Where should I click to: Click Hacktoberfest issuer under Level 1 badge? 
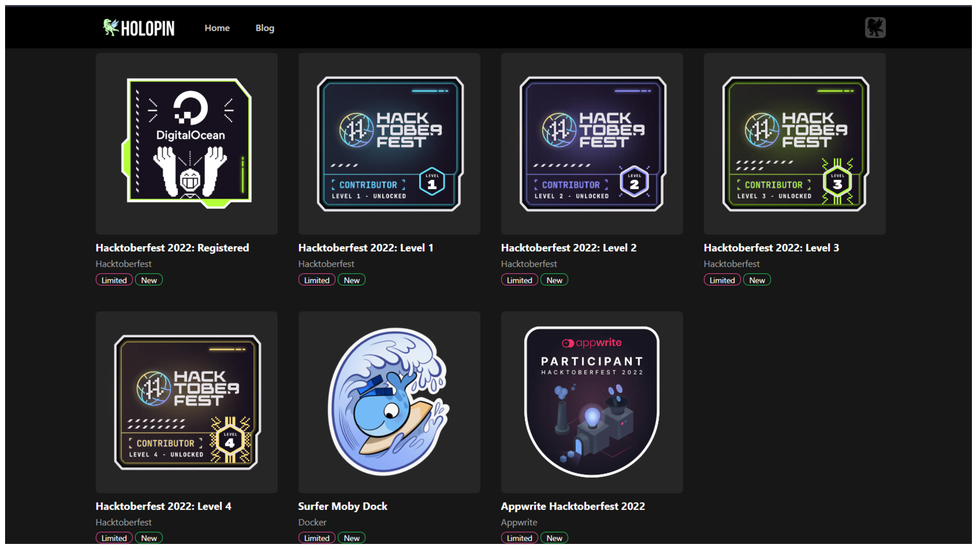pos(326,264)
